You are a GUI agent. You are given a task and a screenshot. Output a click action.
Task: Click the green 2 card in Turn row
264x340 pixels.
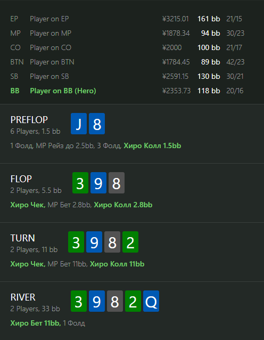tap(130, 242)
